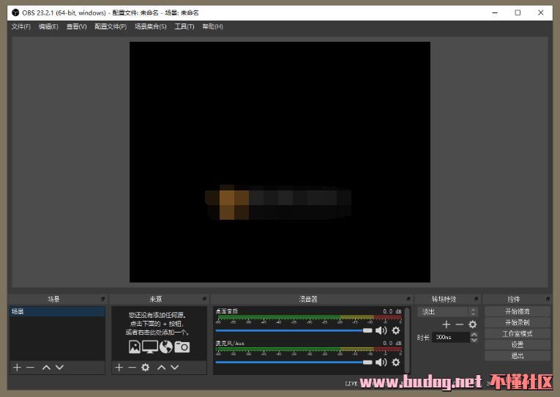
Task: Open the transition type dropdown (淡出)
Action: tap(447, 312)
